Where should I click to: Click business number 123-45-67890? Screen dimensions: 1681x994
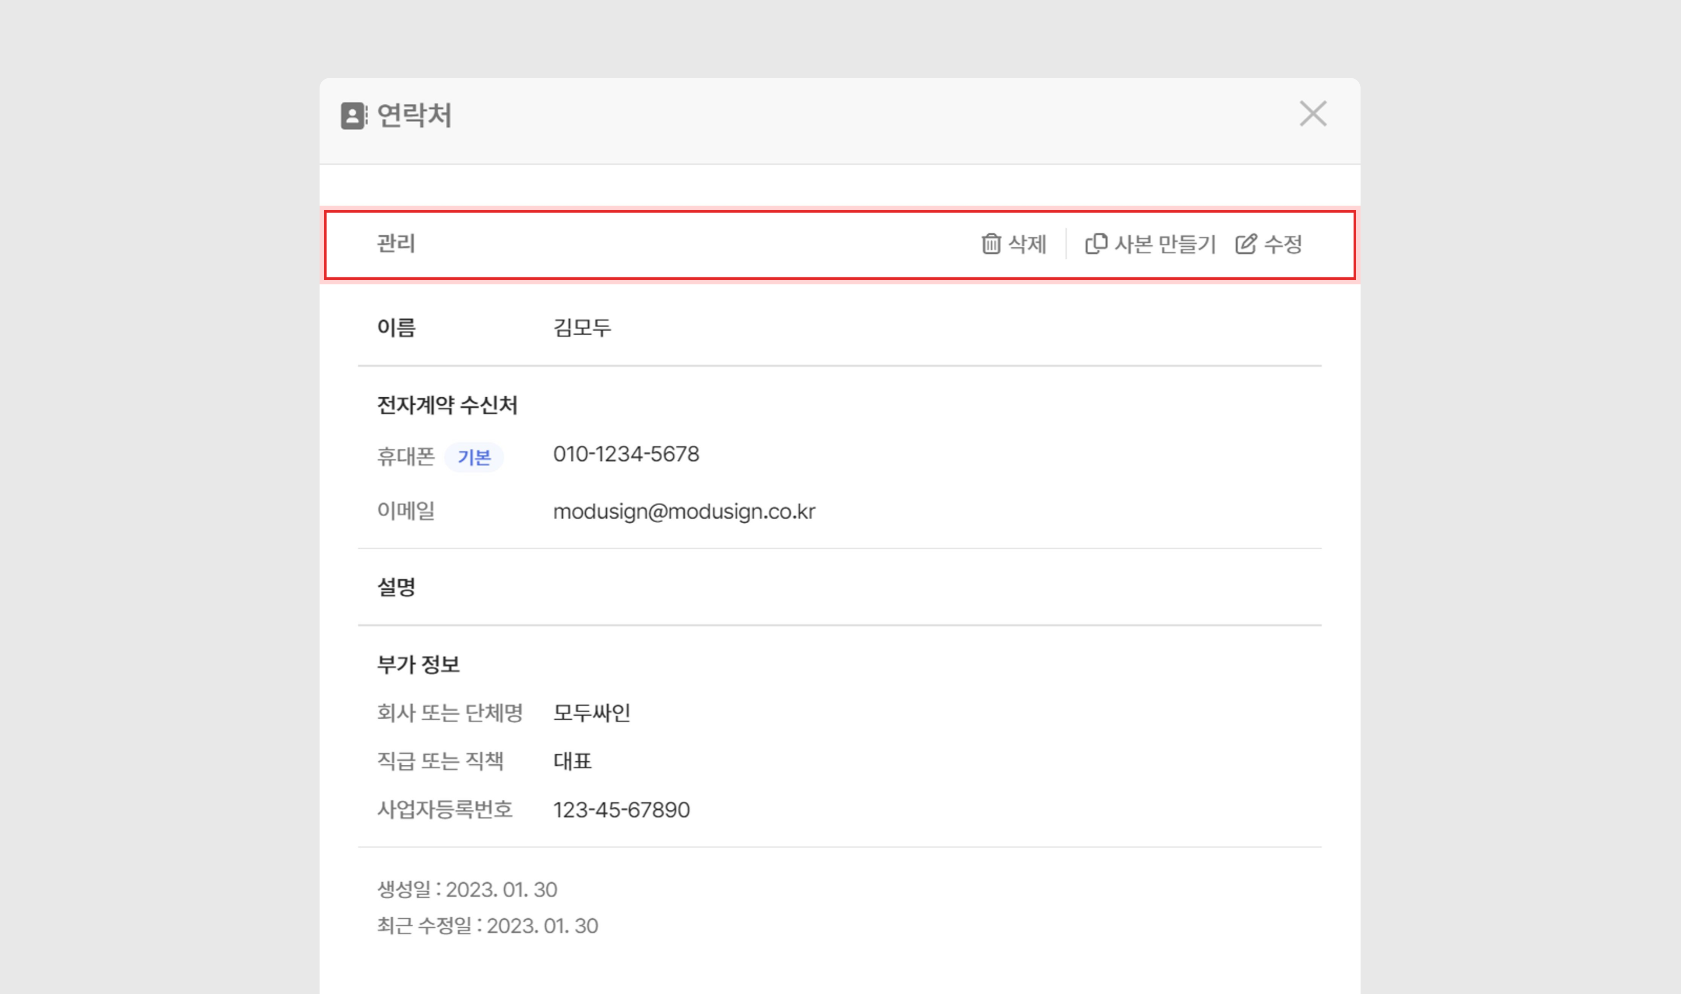[621, 810]
